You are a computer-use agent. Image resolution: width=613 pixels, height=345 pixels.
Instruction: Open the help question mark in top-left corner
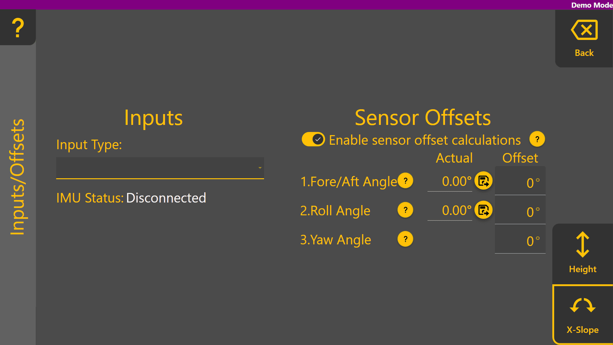(x=18, y=27)
